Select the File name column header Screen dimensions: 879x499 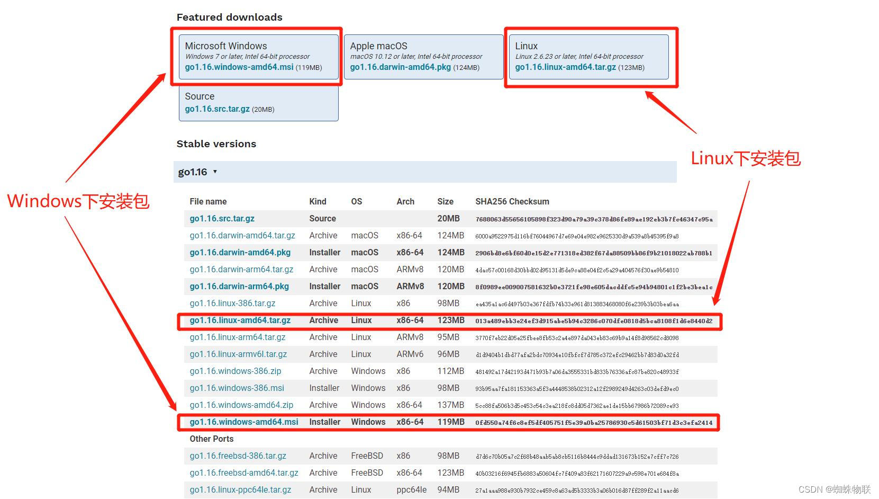tap(208, 201)
